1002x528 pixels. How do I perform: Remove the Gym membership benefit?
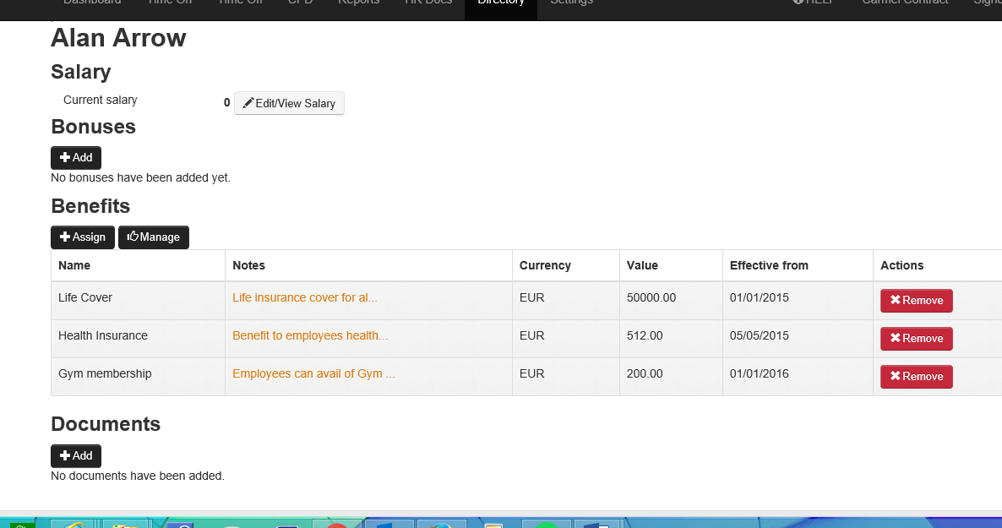click(916, 377)
